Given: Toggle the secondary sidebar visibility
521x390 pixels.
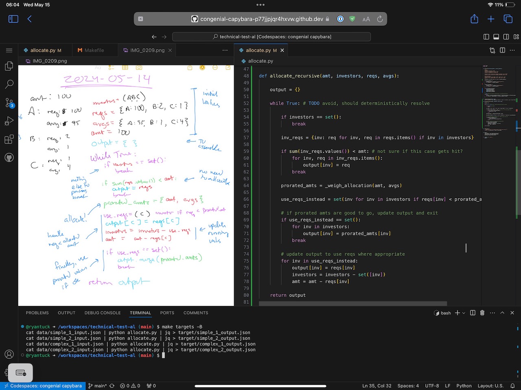Looking at the screenshot, I should 506,37.
